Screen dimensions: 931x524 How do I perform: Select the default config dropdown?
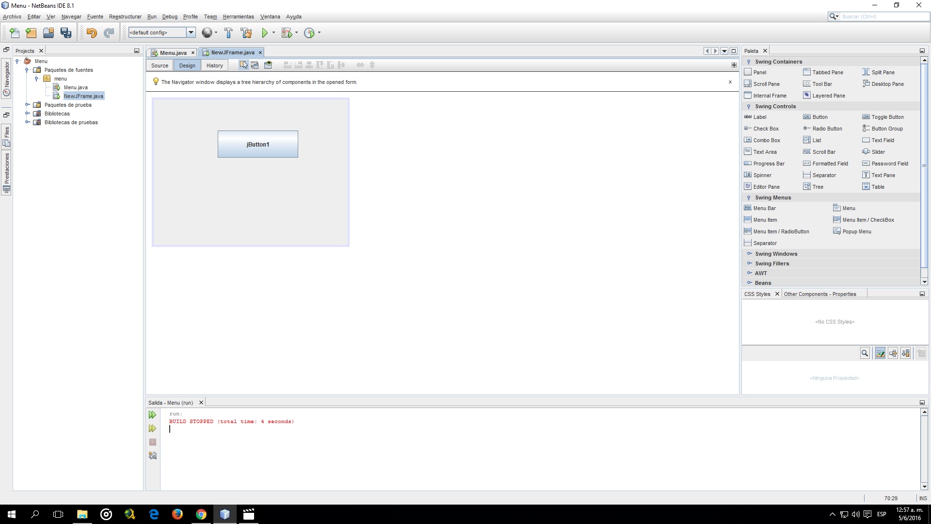(161, 33)
